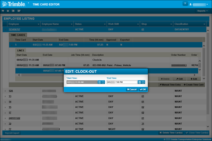Open the End Time calendar picker

point(140,82)
